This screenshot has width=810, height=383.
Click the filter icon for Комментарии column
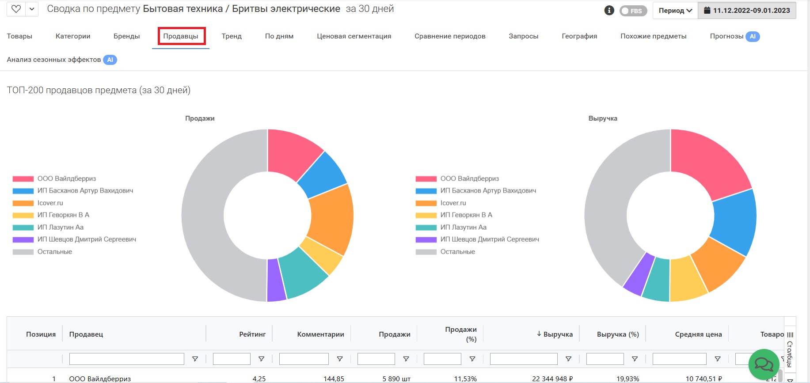[339, 359]
